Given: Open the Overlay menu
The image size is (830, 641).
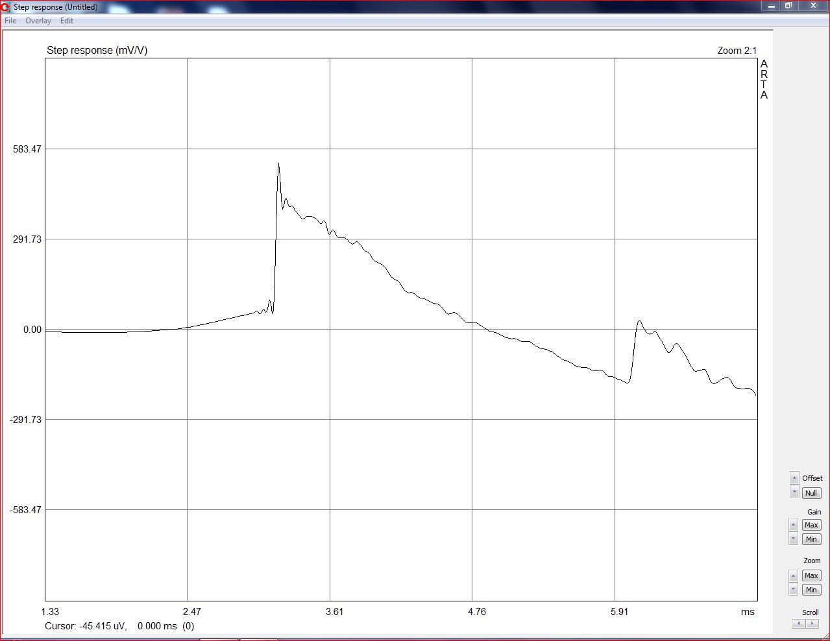Looking at the screenshot, I should click(38, 21).
